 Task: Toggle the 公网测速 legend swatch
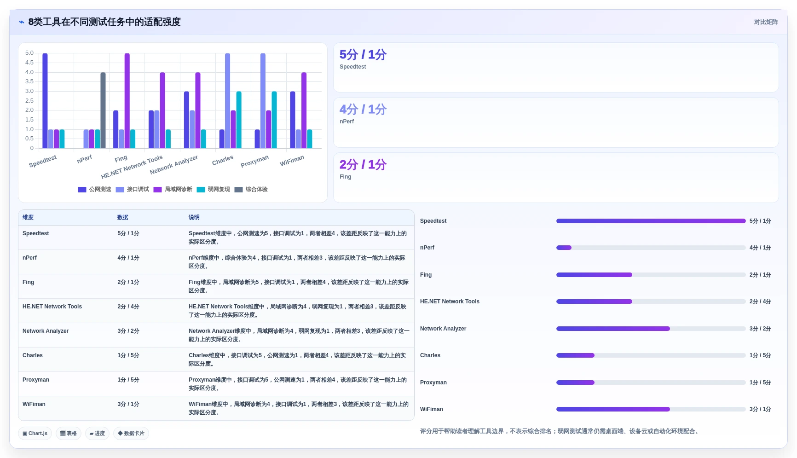point(82,190)
